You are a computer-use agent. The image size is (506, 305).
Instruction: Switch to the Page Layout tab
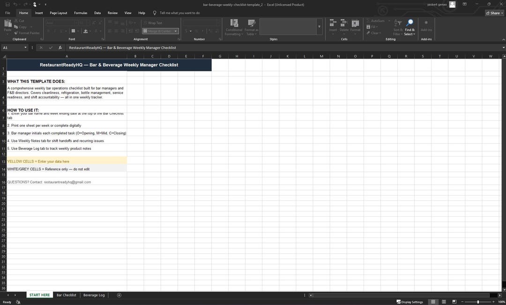(x=59, y=13)
